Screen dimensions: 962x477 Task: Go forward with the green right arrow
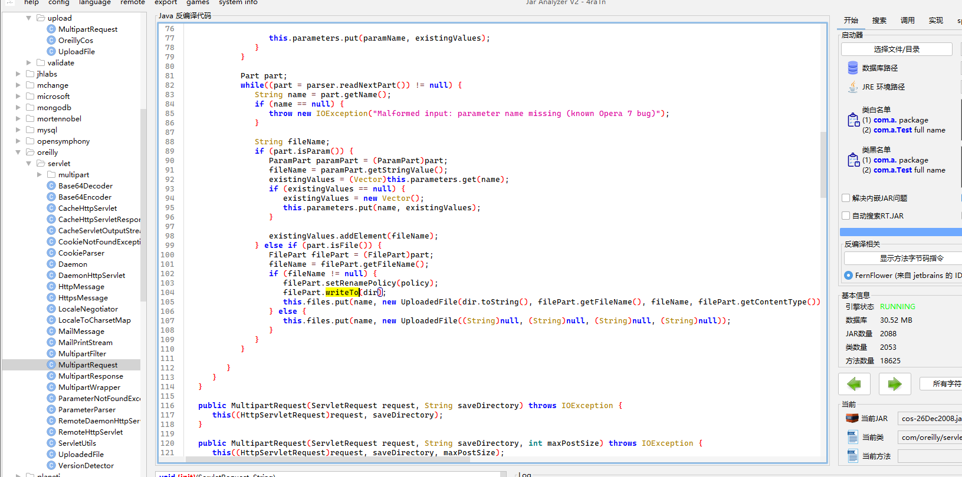[895, 384]
